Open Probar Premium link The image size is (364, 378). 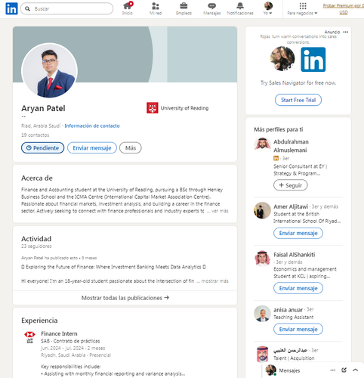[344, 9]
